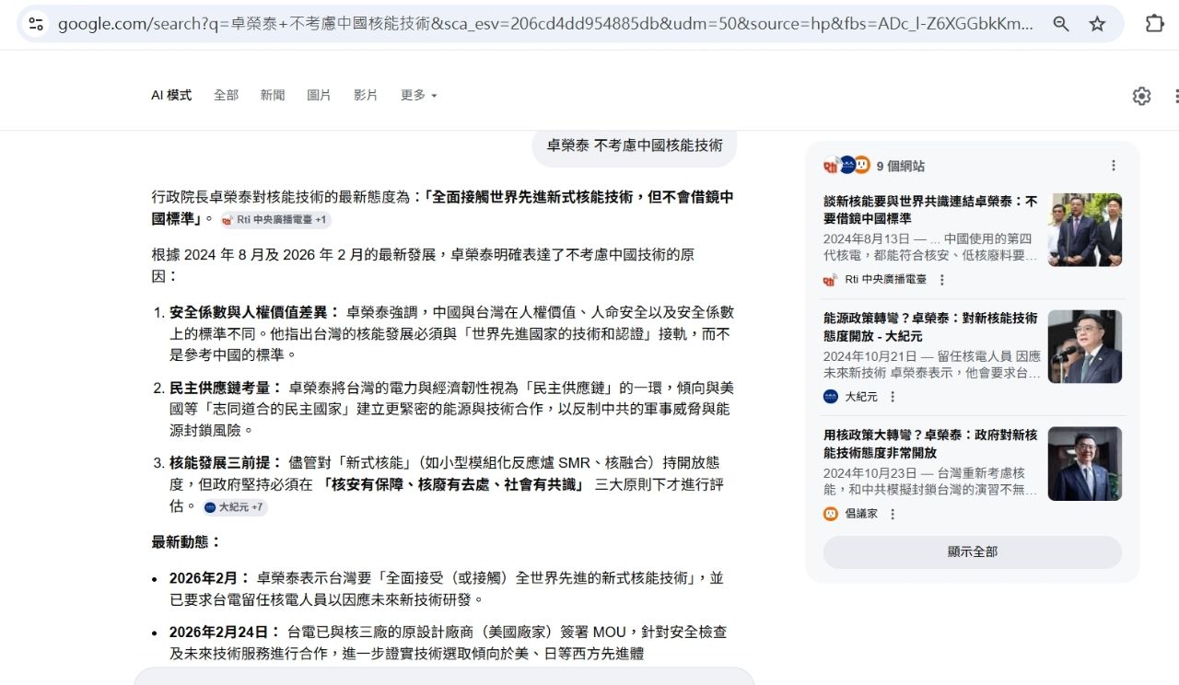Click the search magnifier icon in address bar
1179x685 pixels.
click(1061, 24)
